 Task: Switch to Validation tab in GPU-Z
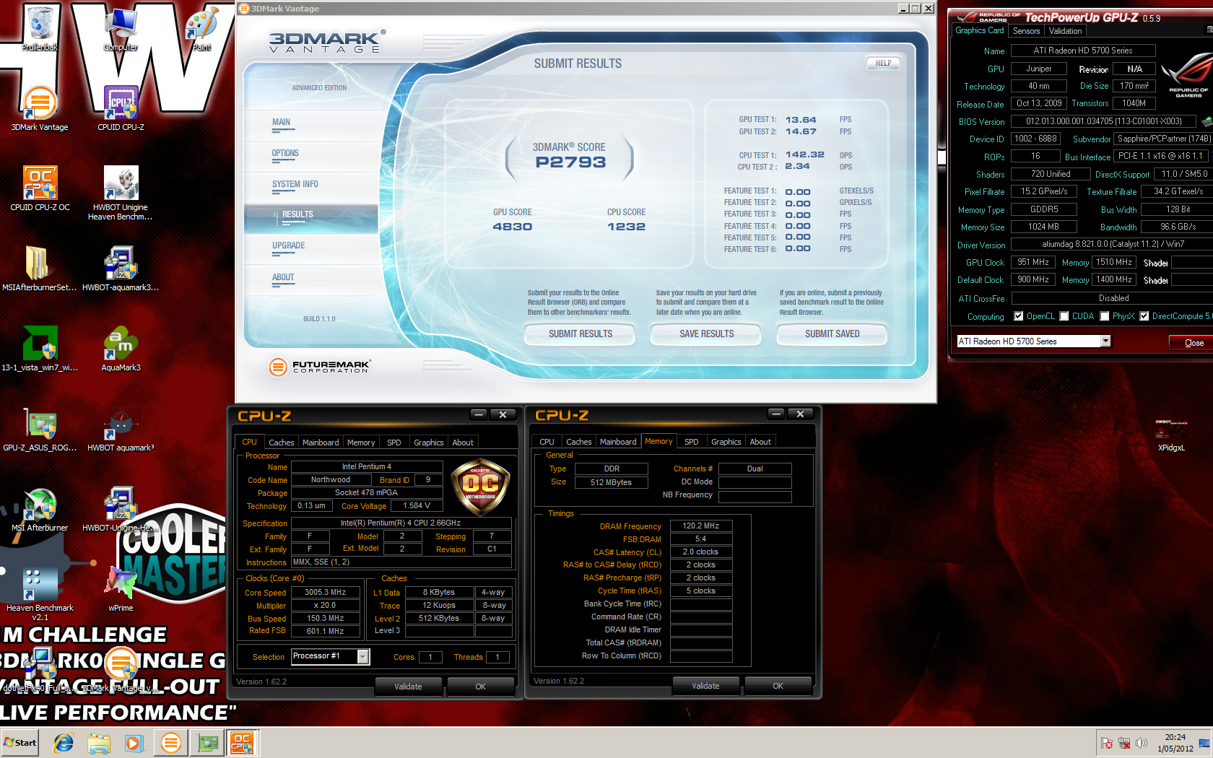pos(1065,31)
